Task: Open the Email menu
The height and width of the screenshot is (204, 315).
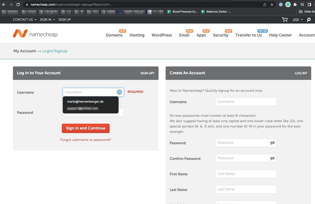Action: click(184, 35)
